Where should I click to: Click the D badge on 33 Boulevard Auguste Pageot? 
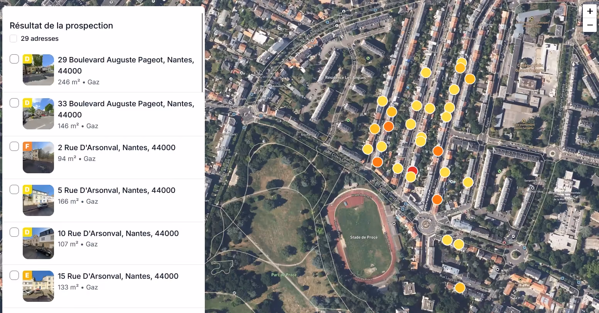point(27,103)
